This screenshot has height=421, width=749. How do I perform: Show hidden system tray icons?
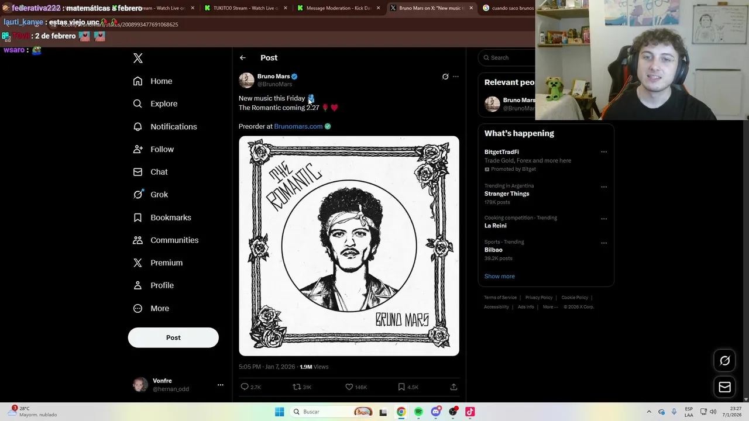click(649, 412)
